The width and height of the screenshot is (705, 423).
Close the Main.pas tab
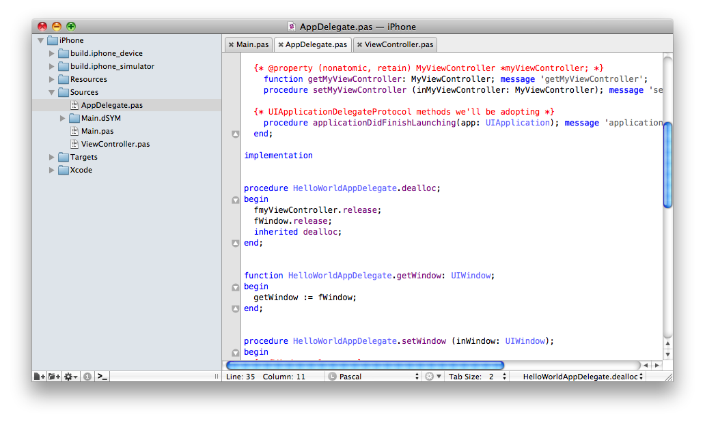pos(231,44)
